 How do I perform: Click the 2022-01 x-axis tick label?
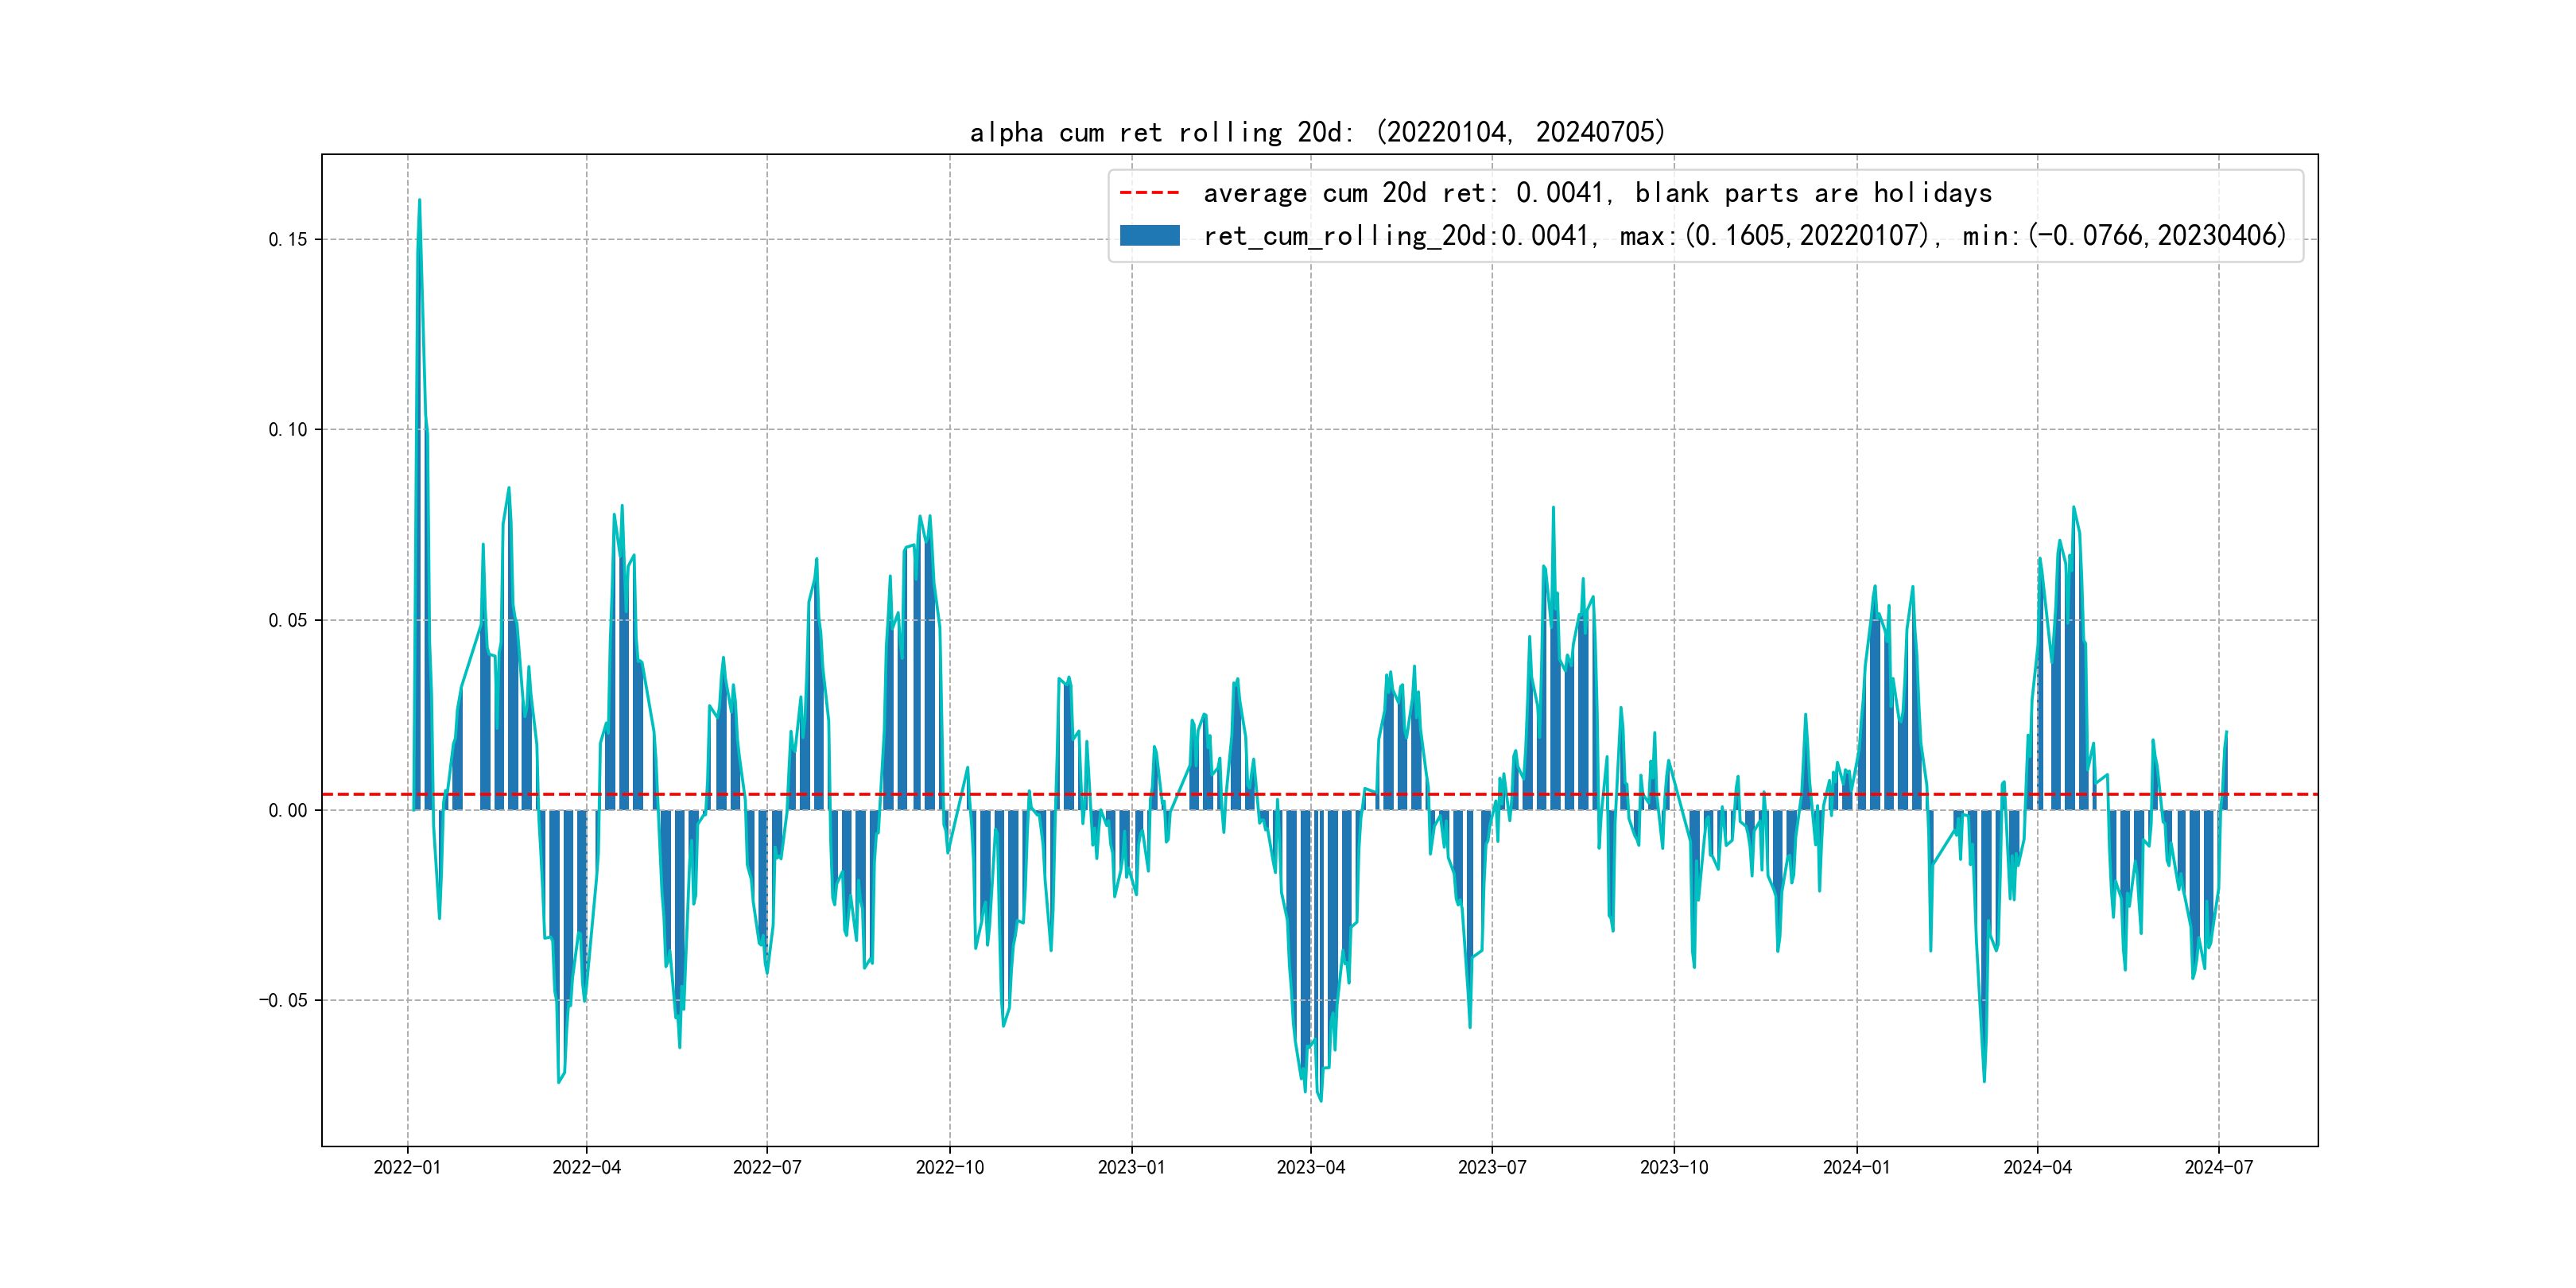[x=407, y=1167]
